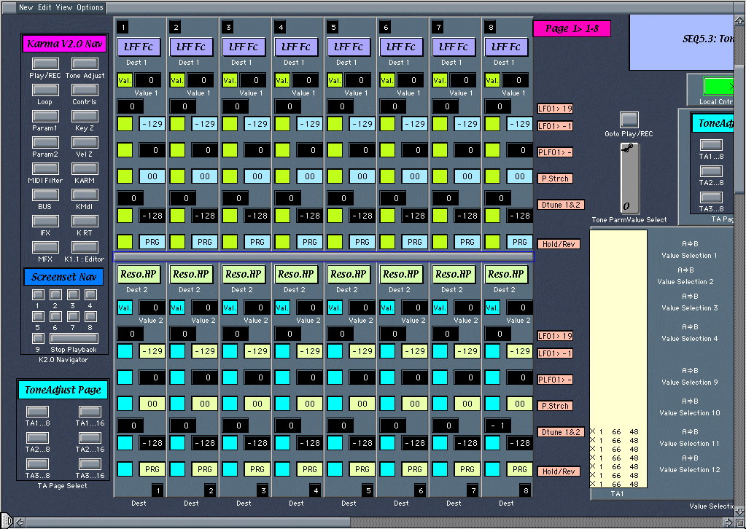Click the Goto Play/REC button
The image size is (746, 529).
pos(629,119)
